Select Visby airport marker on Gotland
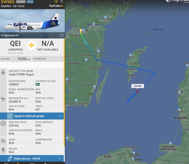 131,55
